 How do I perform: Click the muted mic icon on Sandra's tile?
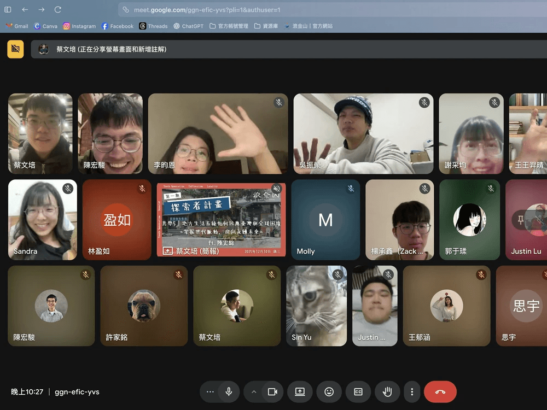tap(68, 189)
